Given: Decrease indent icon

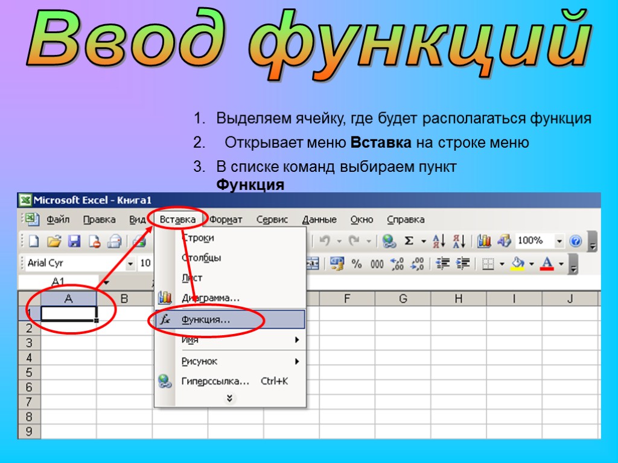Looking at the screenshot, I should click(x=442, y=263).
